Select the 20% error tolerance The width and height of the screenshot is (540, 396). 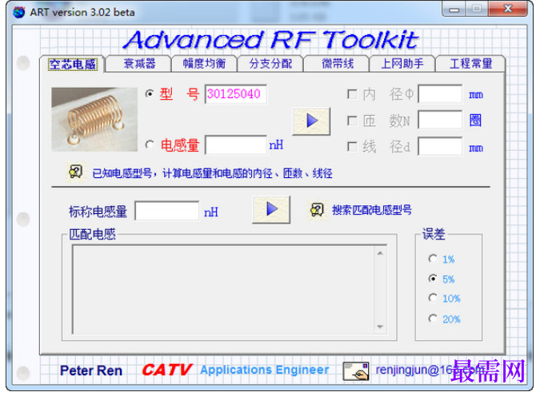433,319
